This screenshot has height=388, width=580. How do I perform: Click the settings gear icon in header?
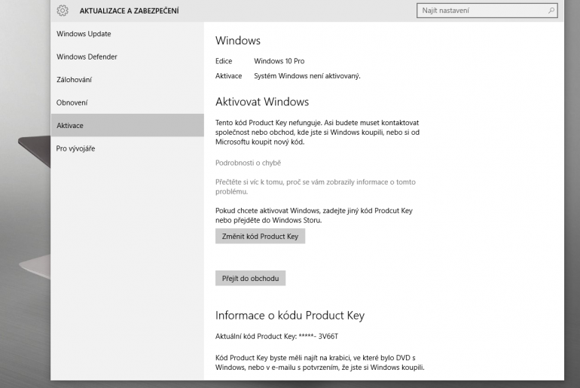pyautogui.click(x=63, y=11)
